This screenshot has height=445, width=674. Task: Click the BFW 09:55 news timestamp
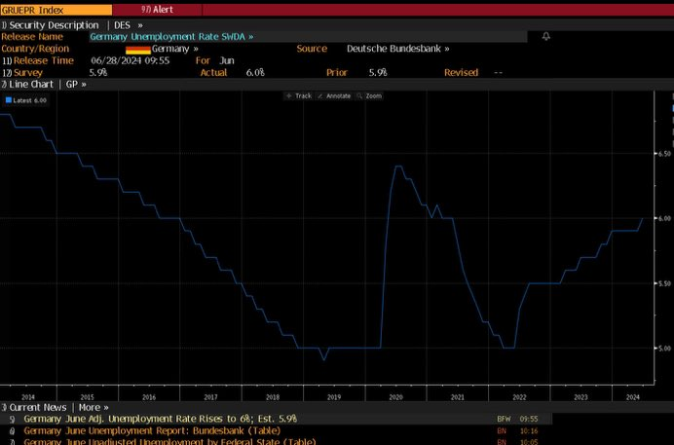point(517,419)
